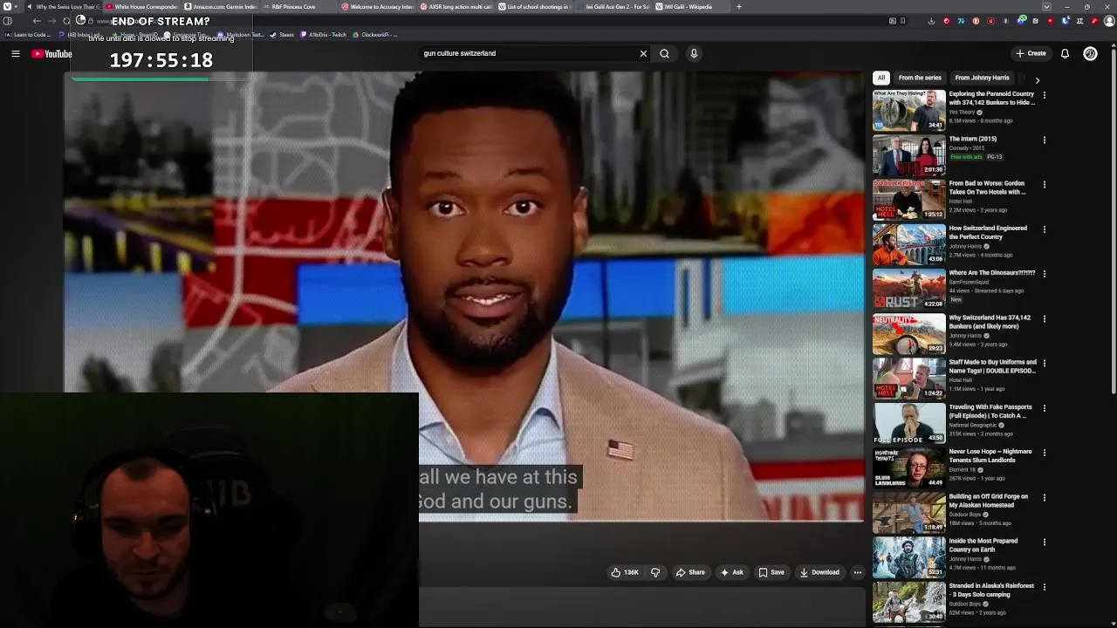Image resolution: width=1117 pixels, height=628 pixels.
Task: Switch to White House Correspondents browser tab
Action: click(x=141, y=7)
